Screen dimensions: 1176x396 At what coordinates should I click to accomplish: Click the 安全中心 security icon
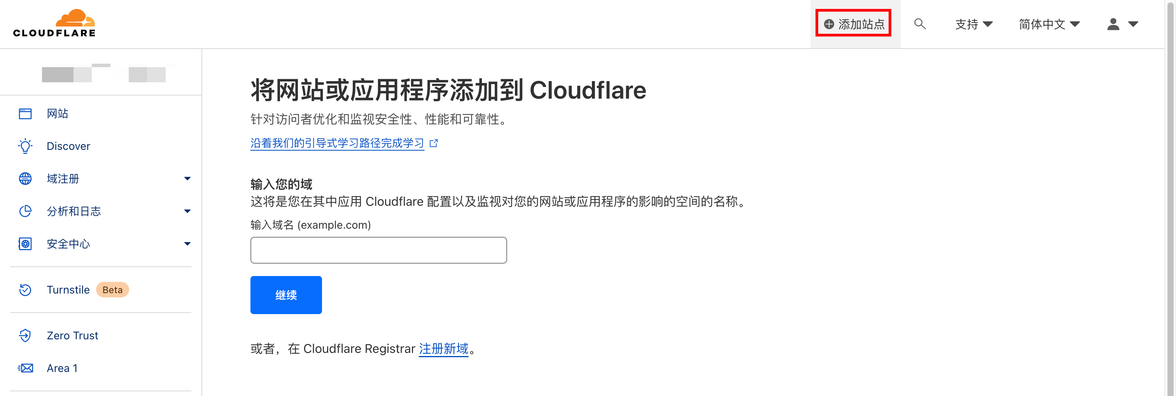tap(25, 244)
